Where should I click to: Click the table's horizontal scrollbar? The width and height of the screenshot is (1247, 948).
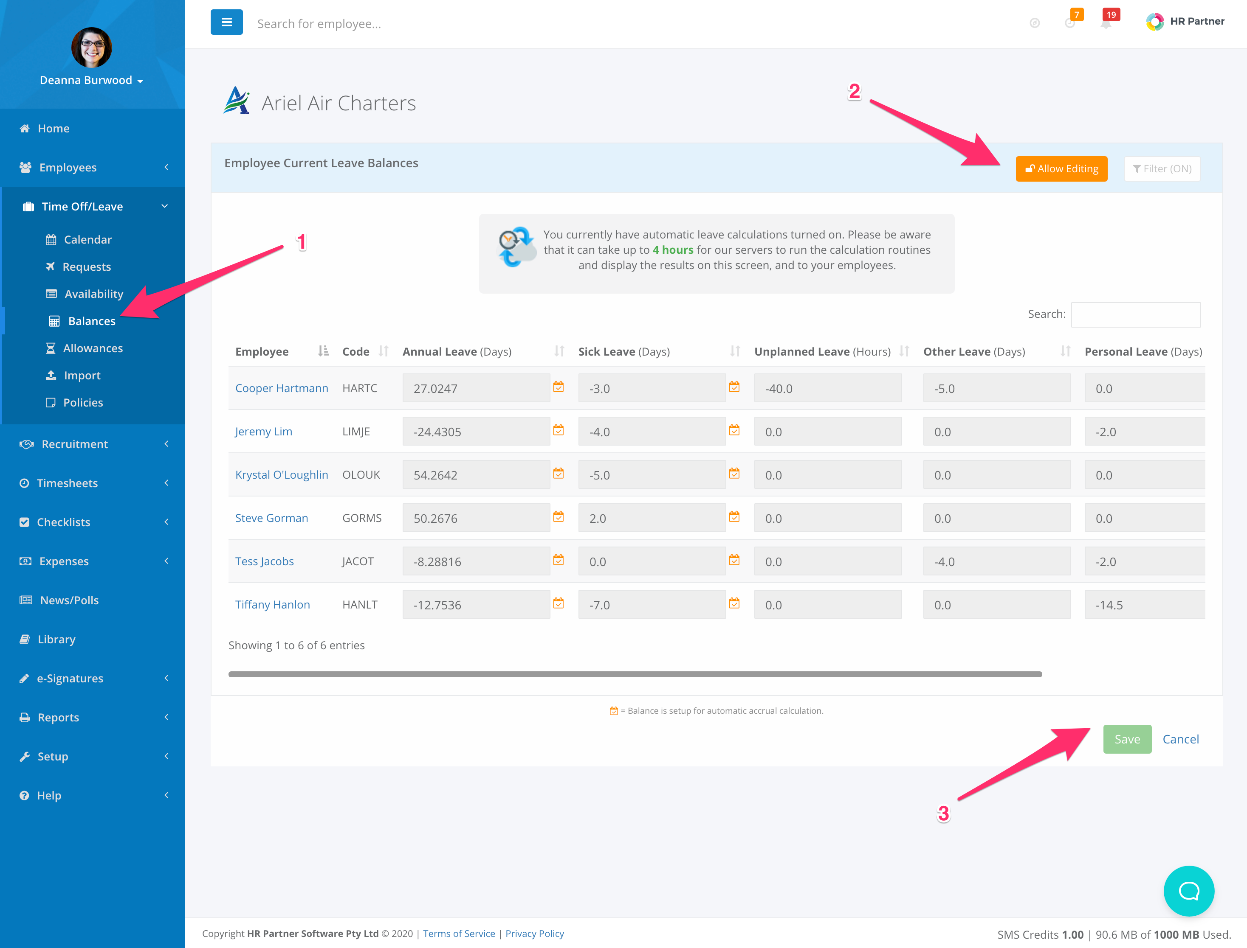(635, 674)
